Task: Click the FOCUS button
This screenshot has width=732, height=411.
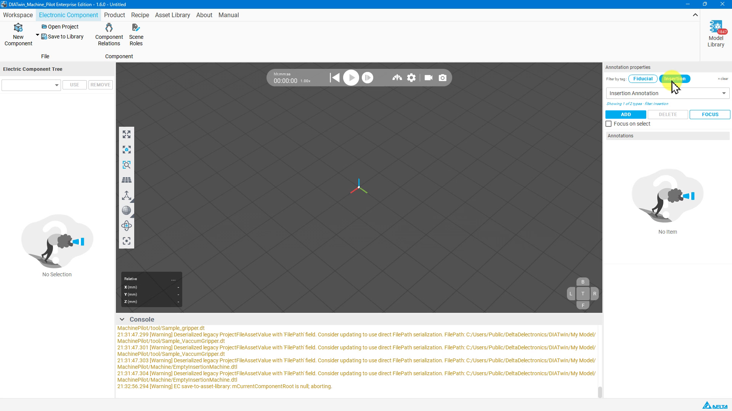Action: 710,115
